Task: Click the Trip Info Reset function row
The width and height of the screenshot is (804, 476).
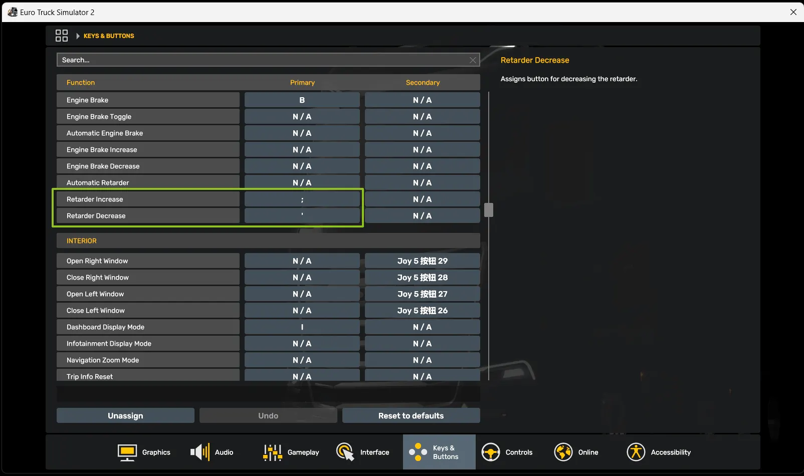Action: click(148, 375)
